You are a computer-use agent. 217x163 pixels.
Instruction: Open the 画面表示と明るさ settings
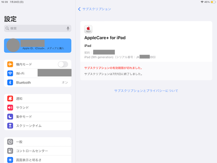click(x=37, y=160)
